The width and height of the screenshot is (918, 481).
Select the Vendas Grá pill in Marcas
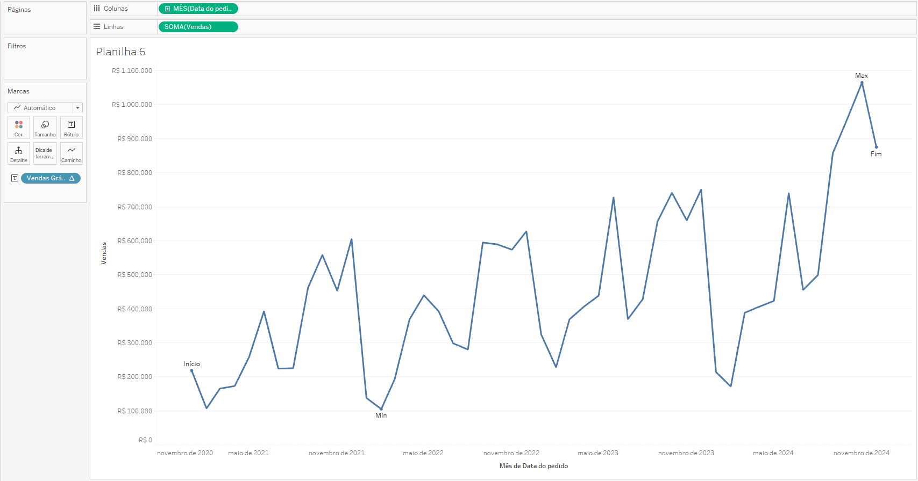click(x=51, y=178)
